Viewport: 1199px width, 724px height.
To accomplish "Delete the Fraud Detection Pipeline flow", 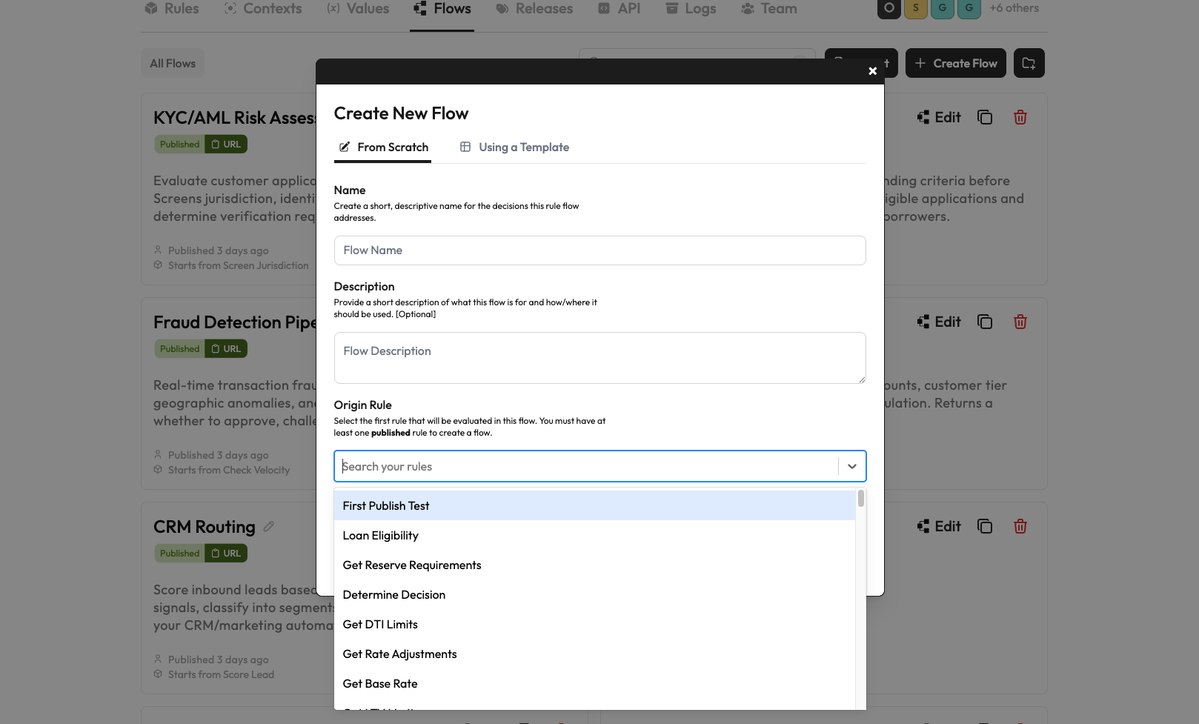I will point(1020,322).
